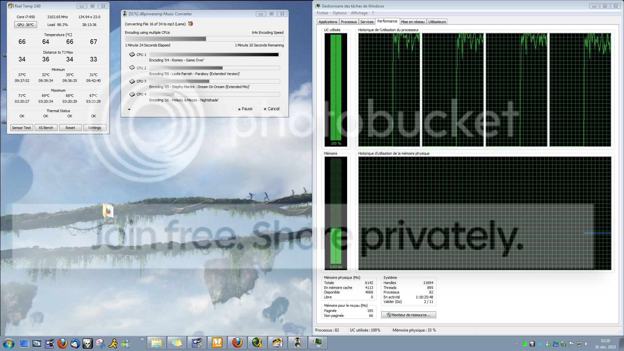
Task: Launch foobar2000 from quick launch
Action: pyautogui.click(x=88, y=343)
